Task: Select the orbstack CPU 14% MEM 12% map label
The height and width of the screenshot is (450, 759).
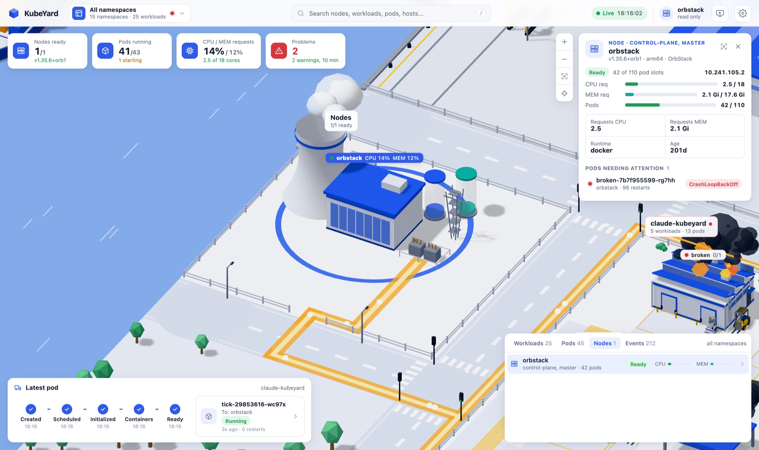Action: point(374,158)
